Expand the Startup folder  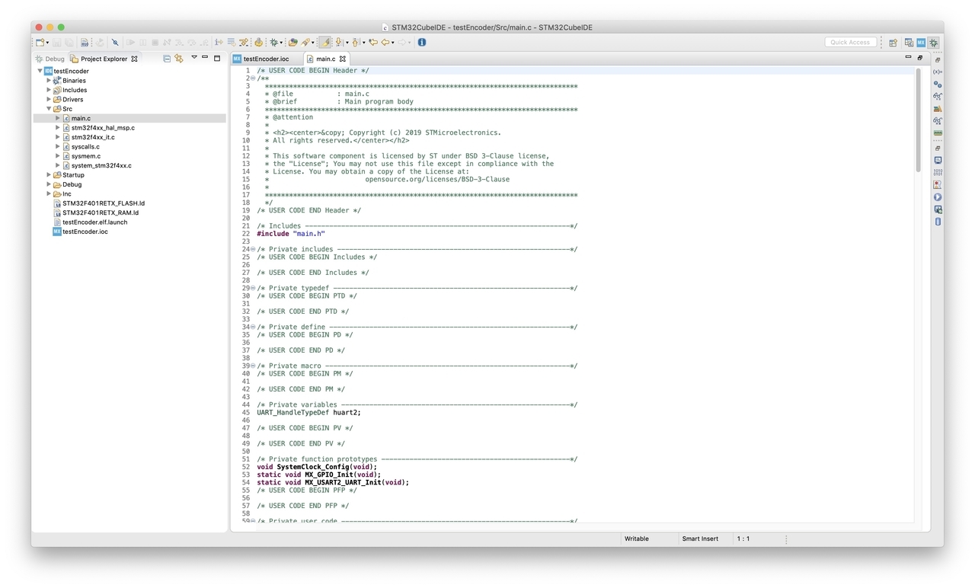point(49,174)
